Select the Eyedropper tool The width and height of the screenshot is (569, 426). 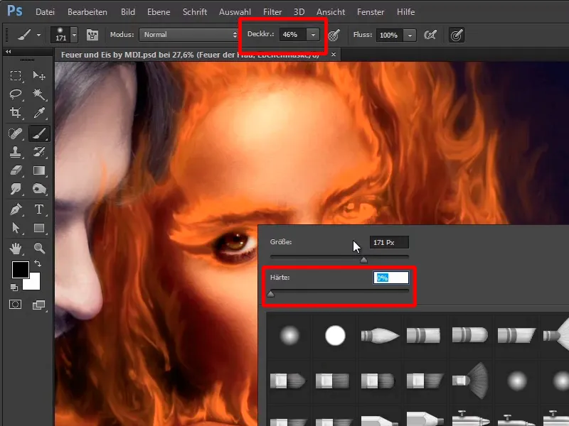pyautogui.click(x=39, y=113)
